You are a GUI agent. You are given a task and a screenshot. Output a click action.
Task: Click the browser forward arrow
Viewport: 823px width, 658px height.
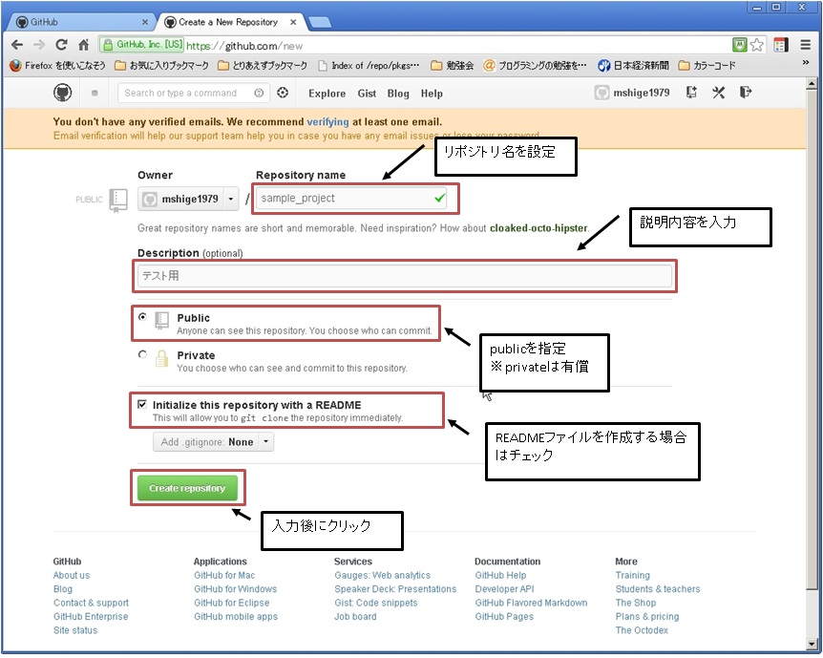(x=39, y=45)
